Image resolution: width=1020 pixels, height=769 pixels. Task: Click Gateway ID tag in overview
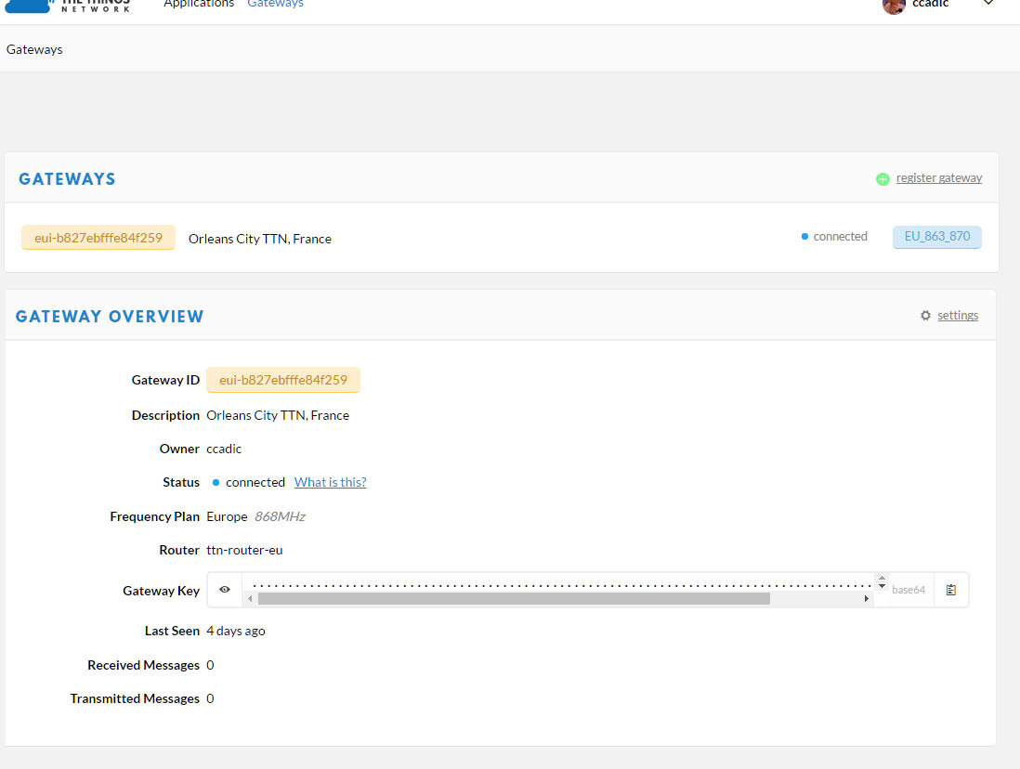coord(283,380)
